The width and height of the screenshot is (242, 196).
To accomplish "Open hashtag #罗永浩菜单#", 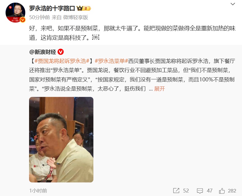I will click(x=111, y=61).
